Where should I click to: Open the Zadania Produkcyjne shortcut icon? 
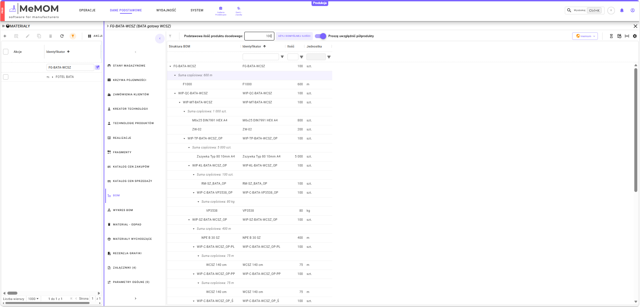pyautogui.click(x=221, y=11)
